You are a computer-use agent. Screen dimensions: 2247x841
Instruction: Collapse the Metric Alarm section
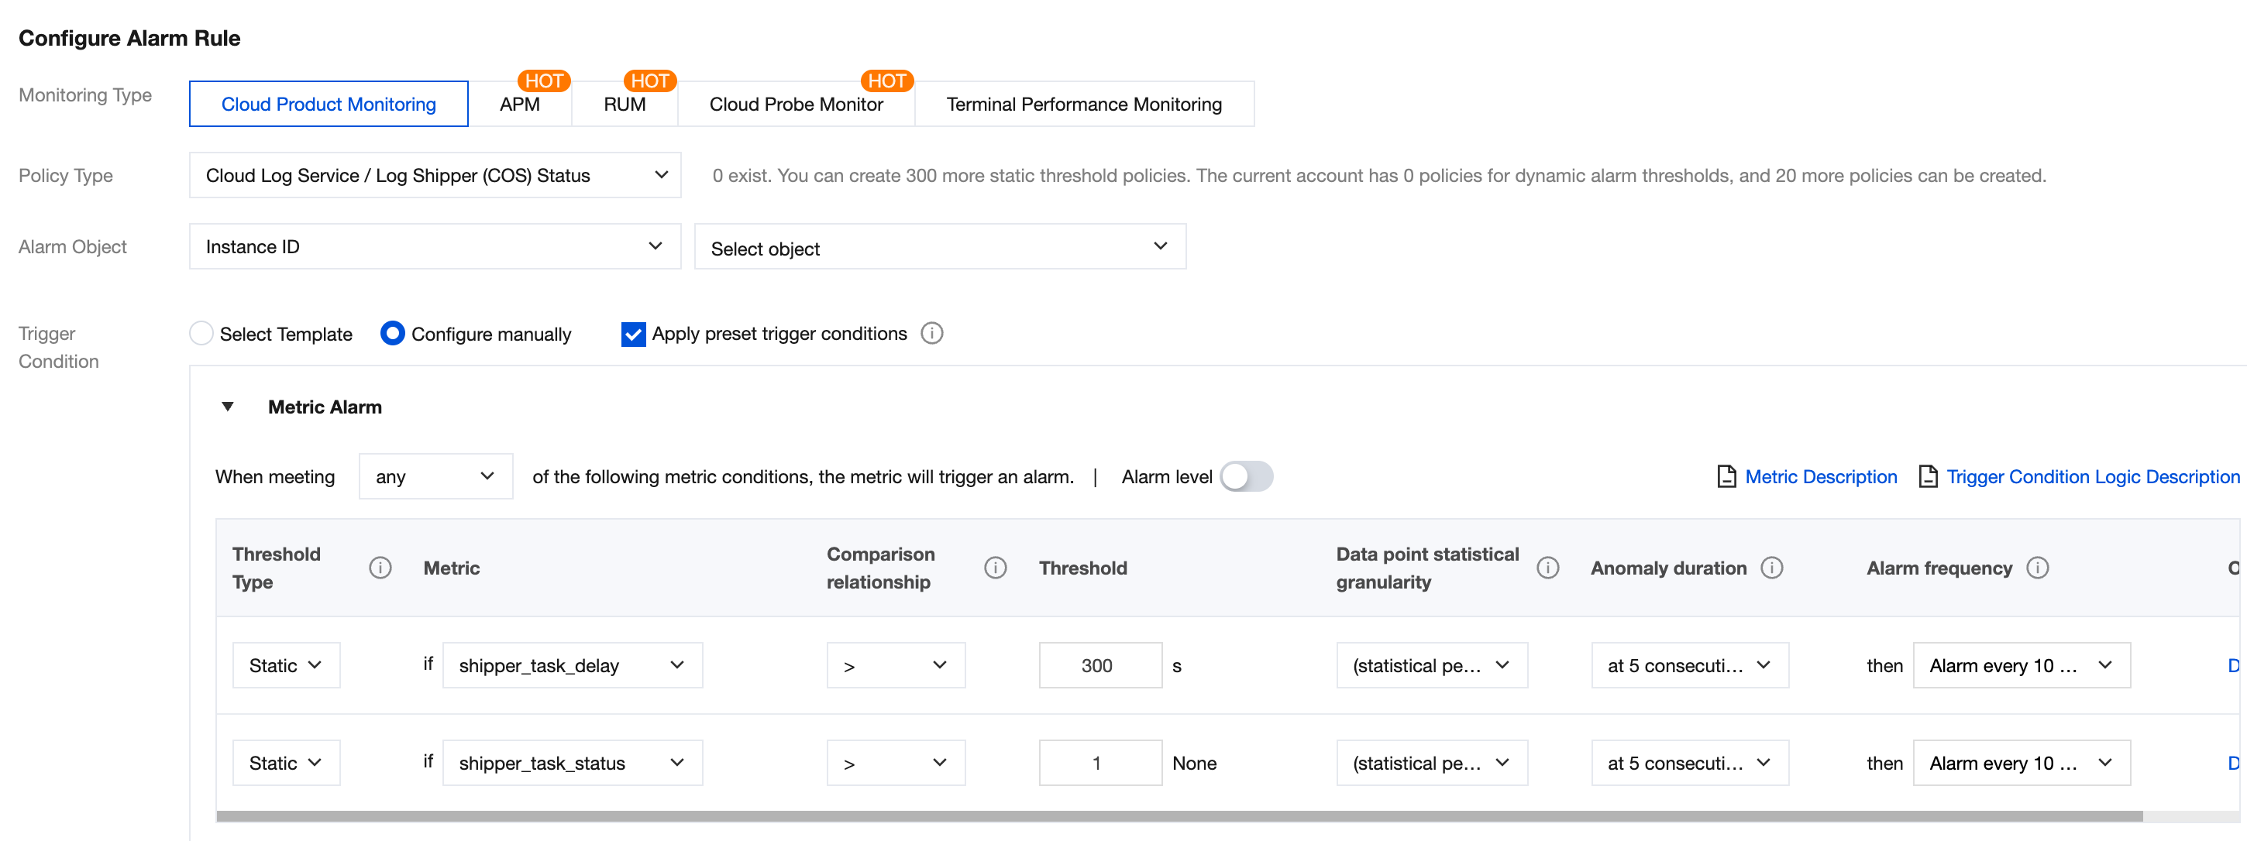(228, 406)
